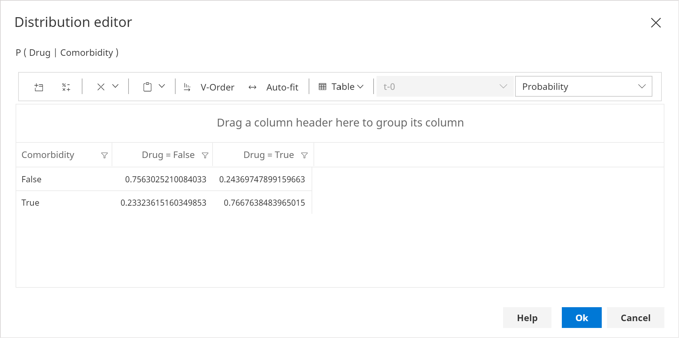
Task: Click the Cancel button
Action: pyautogui.click(x=635, y=318)
